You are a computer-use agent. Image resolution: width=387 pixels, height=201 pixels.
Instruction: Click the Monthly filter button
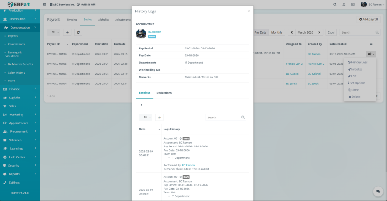coord(277,32)
